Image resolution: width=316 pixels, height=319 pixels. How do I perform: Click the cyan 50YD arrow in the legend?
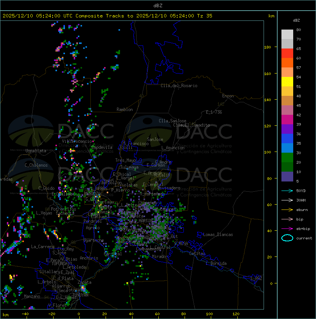(x=287, y=191)
